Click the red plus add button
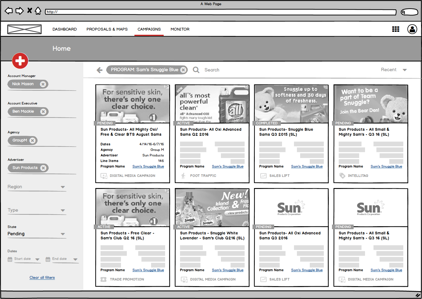 pyautogui.click(x=20, y=61)
